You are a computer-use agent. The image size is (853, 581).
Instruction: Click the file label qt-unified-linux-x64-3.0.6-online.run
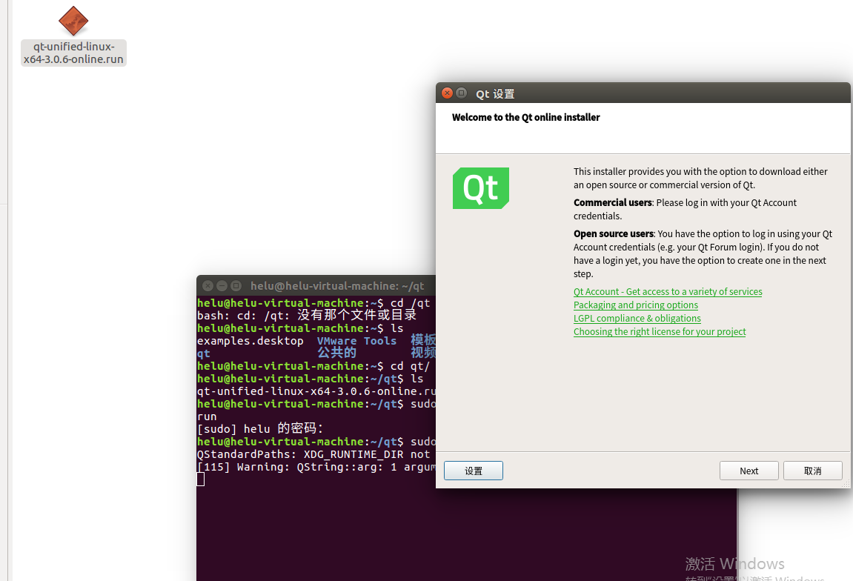click(x=73, y=53)
